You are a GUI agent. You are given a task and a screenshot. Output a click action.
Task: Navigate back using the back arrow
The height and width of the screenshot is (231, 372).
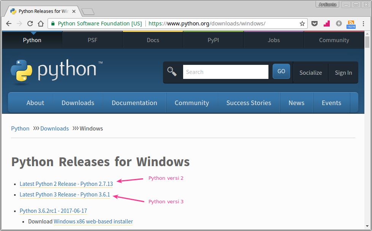click(x=9, y=23)
